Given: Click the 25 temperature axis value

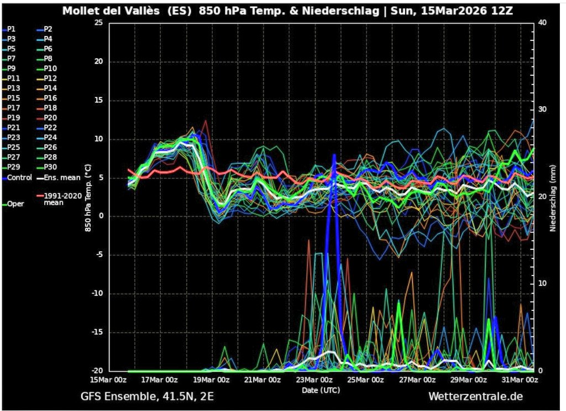Looking at the screenshot, I should click(x=98, y=23).
